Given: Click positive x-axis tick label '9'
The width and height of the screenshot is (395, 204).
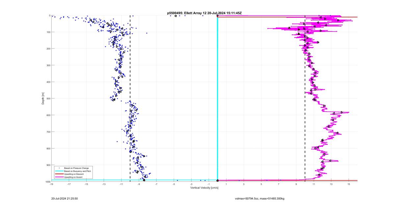Looking at the screenshot, I should tap(296, 184).
